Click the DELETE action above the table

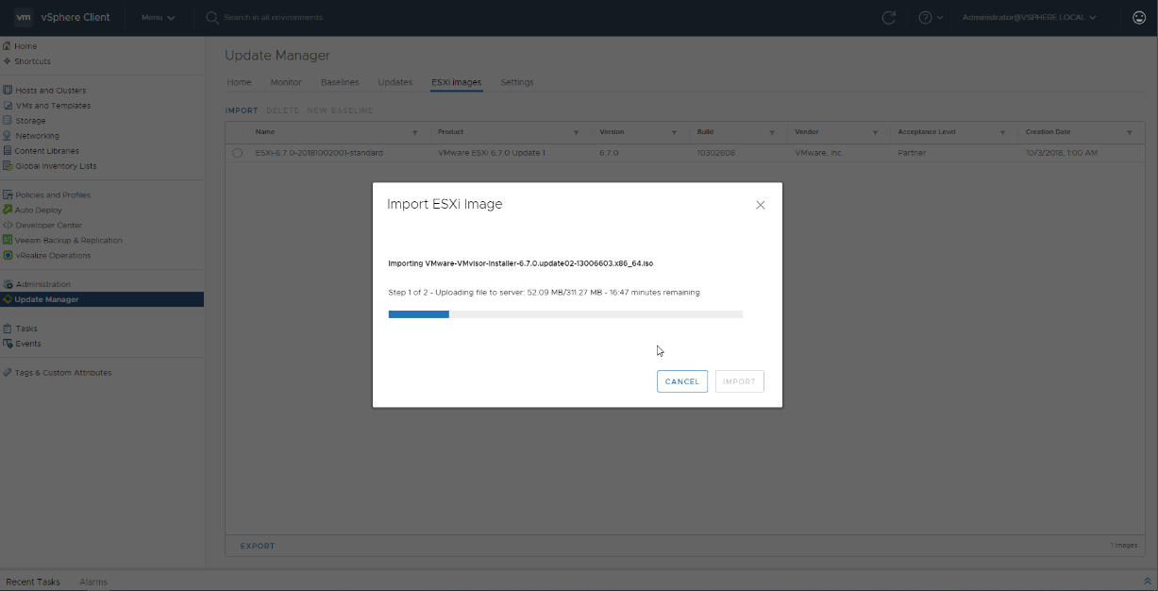point(282,110)
